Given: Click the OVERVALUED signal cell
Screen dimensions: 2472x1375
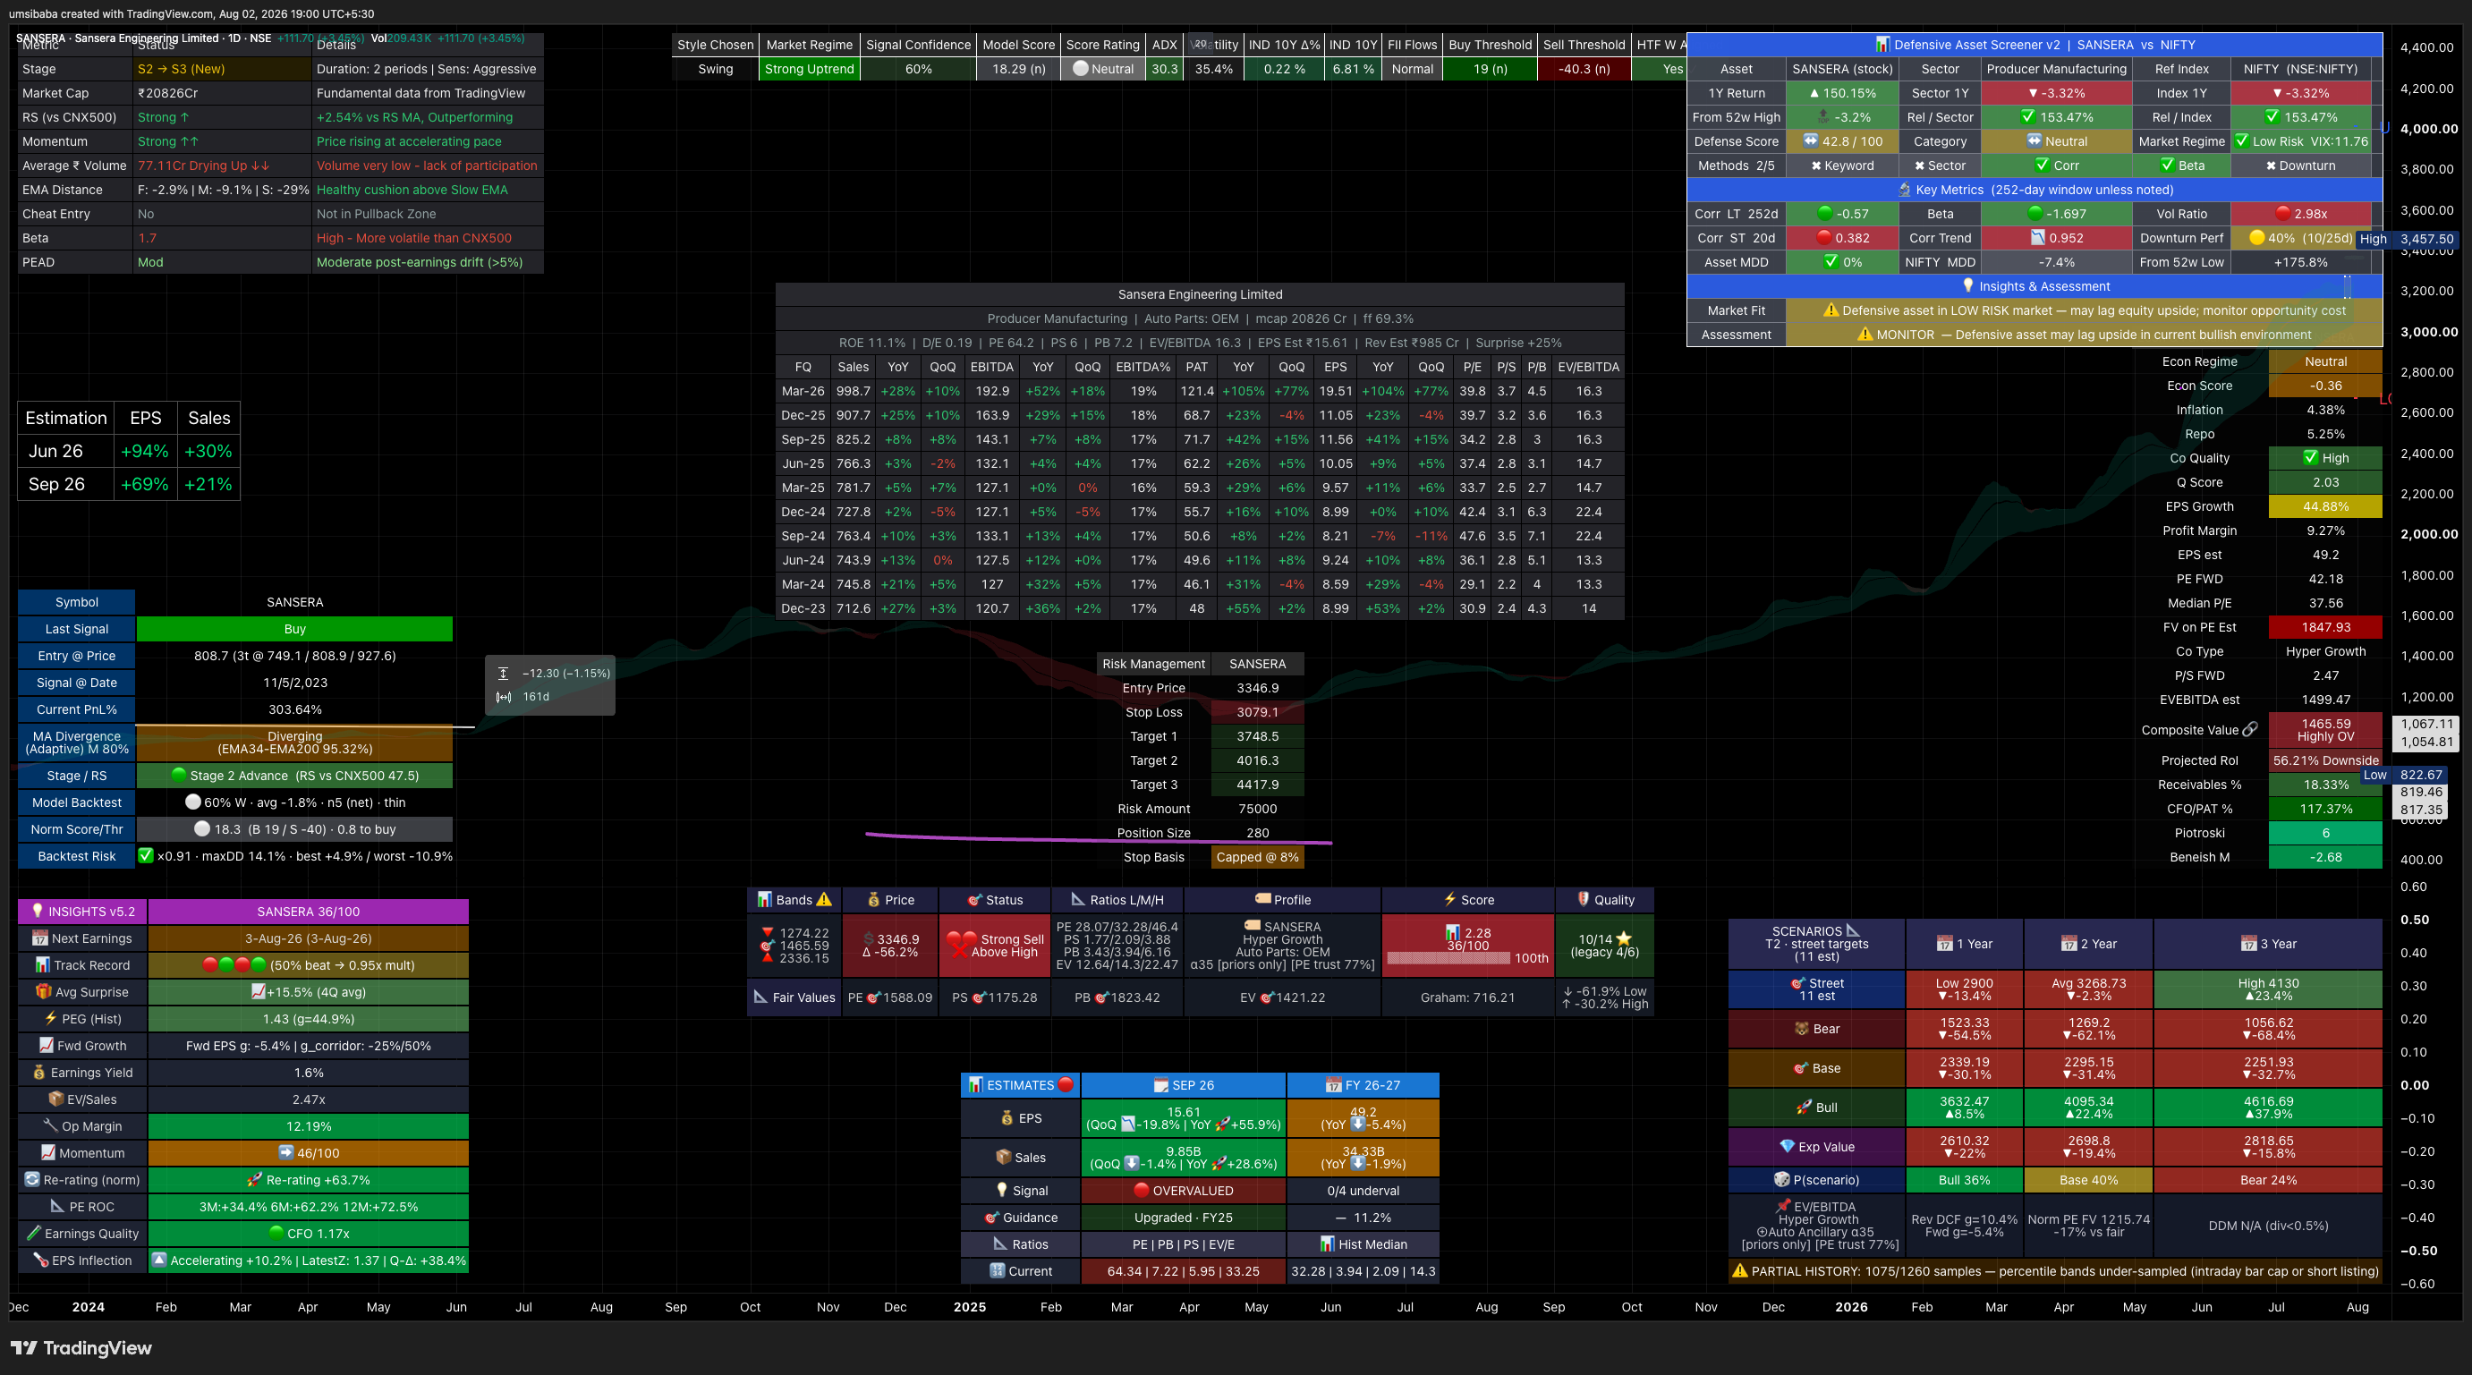Looking at the screenshot, I should pos(1182,1190).
